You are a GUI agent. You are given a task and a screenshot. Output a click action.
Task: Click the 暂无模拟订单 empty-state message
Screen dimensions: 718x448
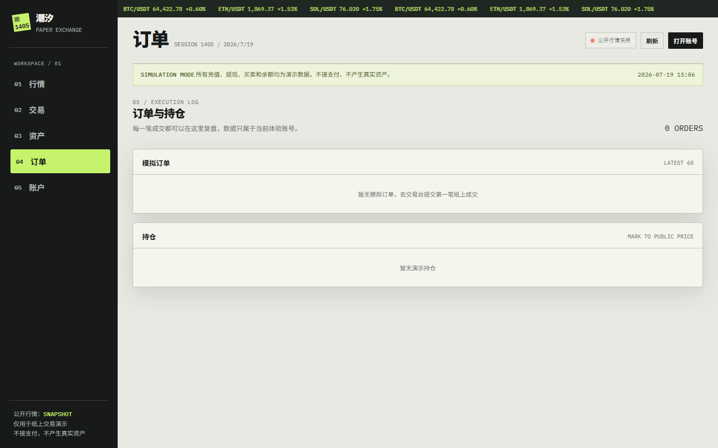coord(418,194)
